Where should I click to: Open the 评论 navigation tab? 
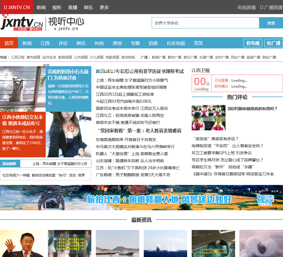[x=63, y=43]
